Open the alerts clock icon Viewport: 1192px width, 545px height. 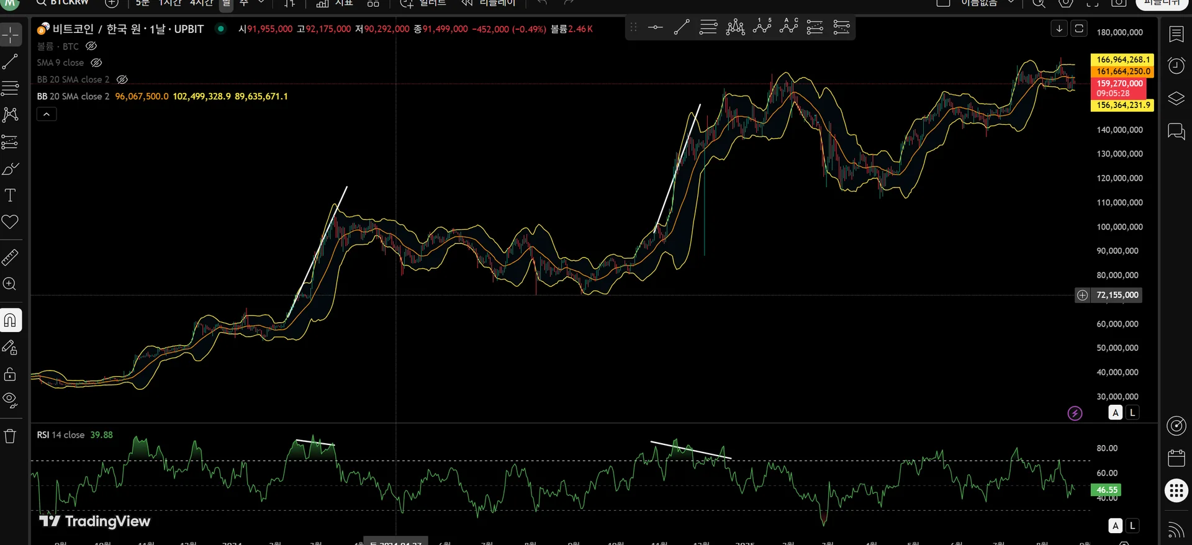click(1176, 65)
